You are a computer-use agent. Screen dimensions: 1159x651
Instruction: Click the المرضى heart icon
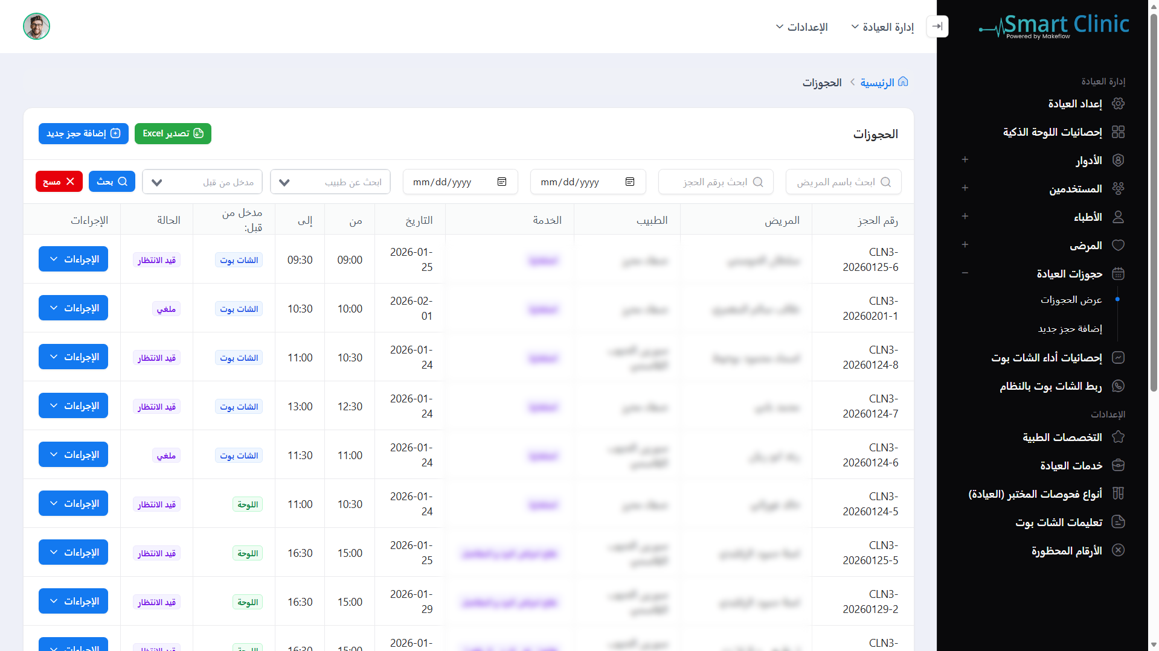(1118, 246)
